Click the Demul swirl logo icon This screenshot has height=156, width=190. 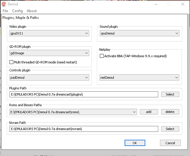[4, 4]
